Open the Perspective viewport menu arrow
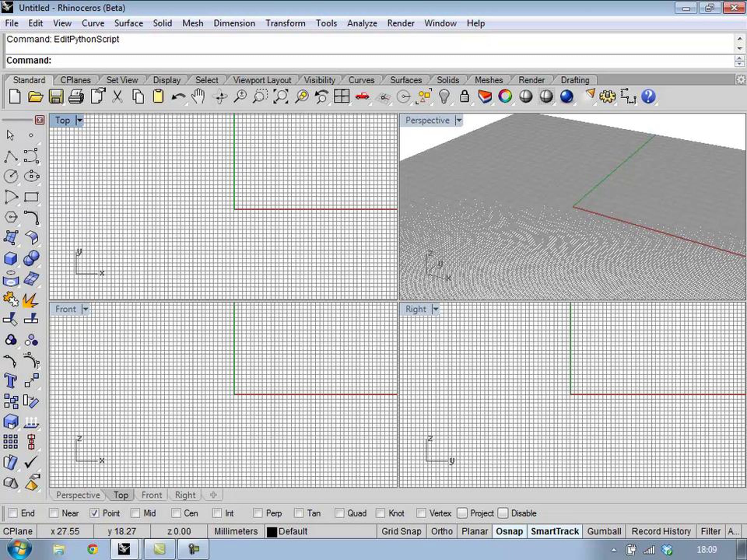The width and height of the screenshot is (747, 560). [459, 120]
